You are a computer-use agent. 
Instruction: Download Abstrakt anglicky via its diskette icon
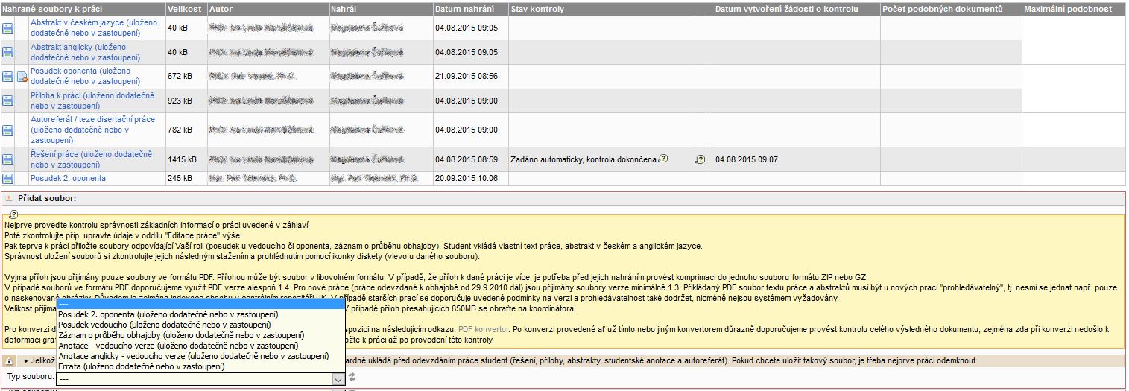click(x=7, y=52)
